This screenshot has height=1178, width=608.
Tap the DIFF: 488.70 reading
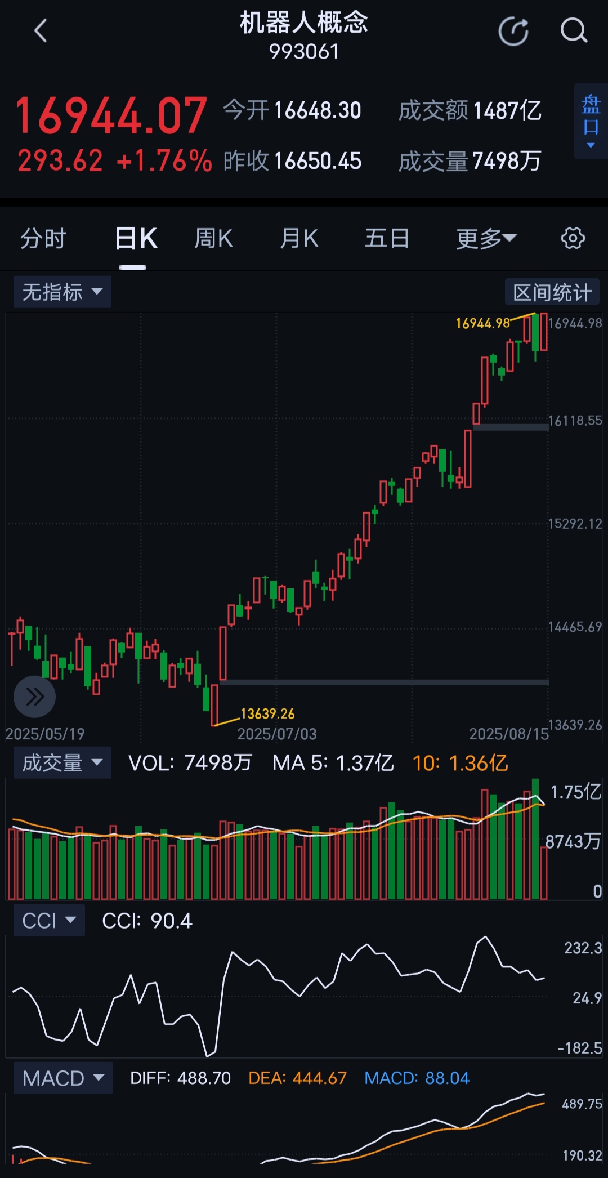click(180, 1078)
